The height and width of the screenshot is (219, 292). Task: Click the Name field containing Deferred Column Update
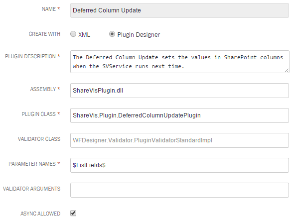coord(179,10)
